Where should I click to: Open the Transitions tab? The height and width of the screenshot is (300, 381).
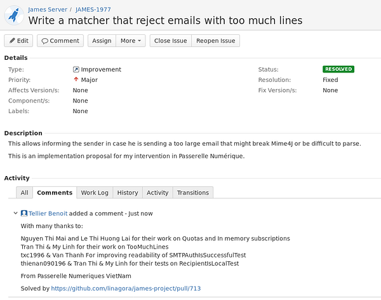click(192, 193)
